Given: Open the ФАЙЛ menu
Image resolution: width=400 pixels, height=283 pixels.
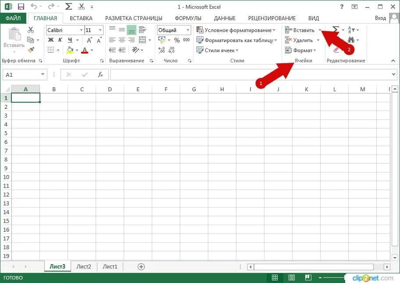Looking at the screenshot, I should 13,18.
